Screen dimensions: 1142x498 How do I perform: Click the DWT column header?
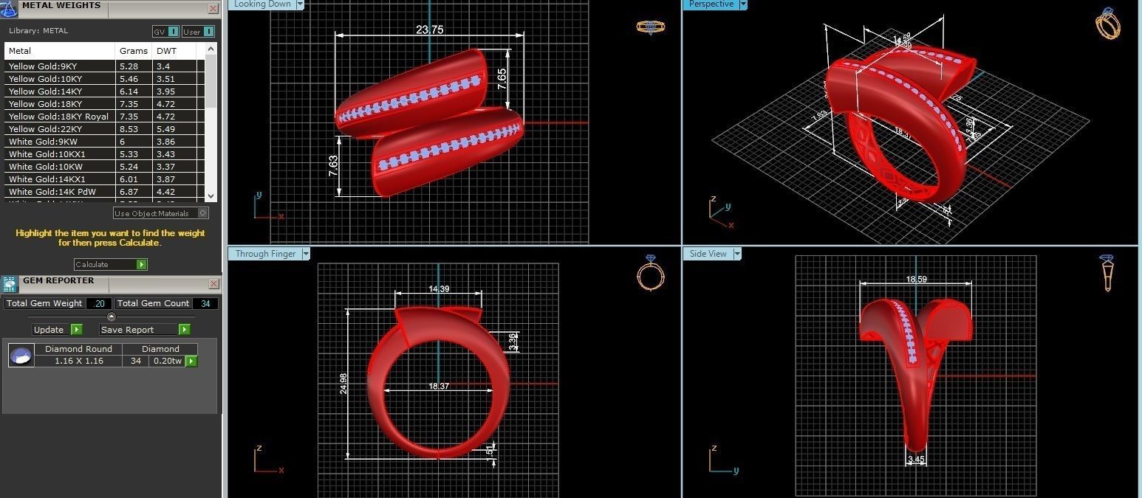[x=174, y=51]
